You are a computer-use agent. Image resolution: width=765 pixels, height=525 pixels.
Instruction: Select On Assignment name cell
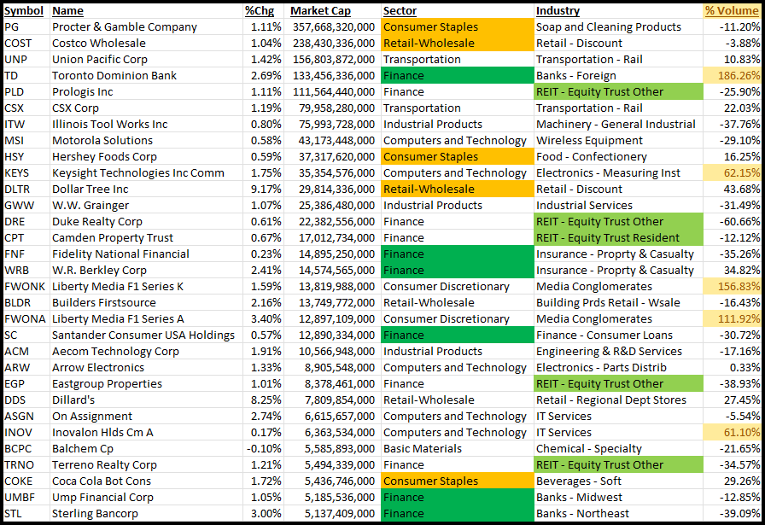click(146, 417)
